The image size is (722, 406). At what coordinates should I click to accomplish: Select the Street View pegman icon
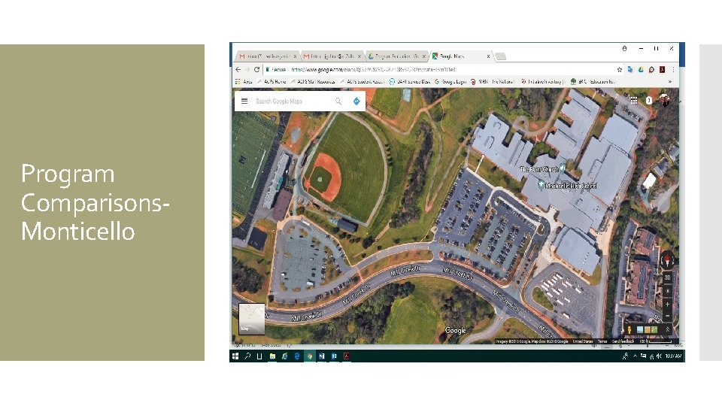tap(629, 329)
